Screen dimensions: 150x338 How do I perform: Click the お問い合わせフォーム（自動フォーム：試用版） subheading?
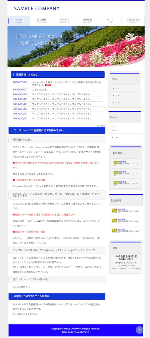[x=57, y=195]
